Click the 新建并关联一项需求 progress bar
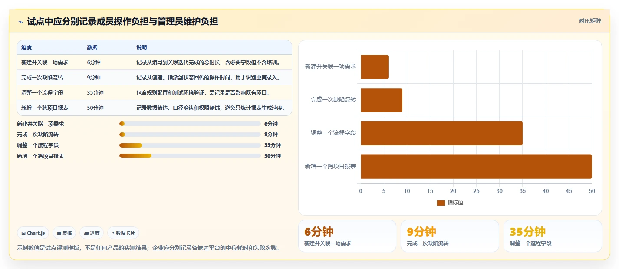The height and width of the screenshot is (269, 619). pos(190,124)
